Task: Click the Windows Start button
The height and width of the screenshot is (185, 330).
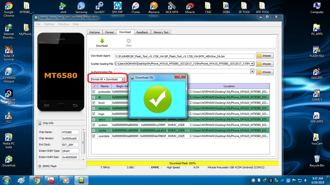Action: (x=6, y=180)
